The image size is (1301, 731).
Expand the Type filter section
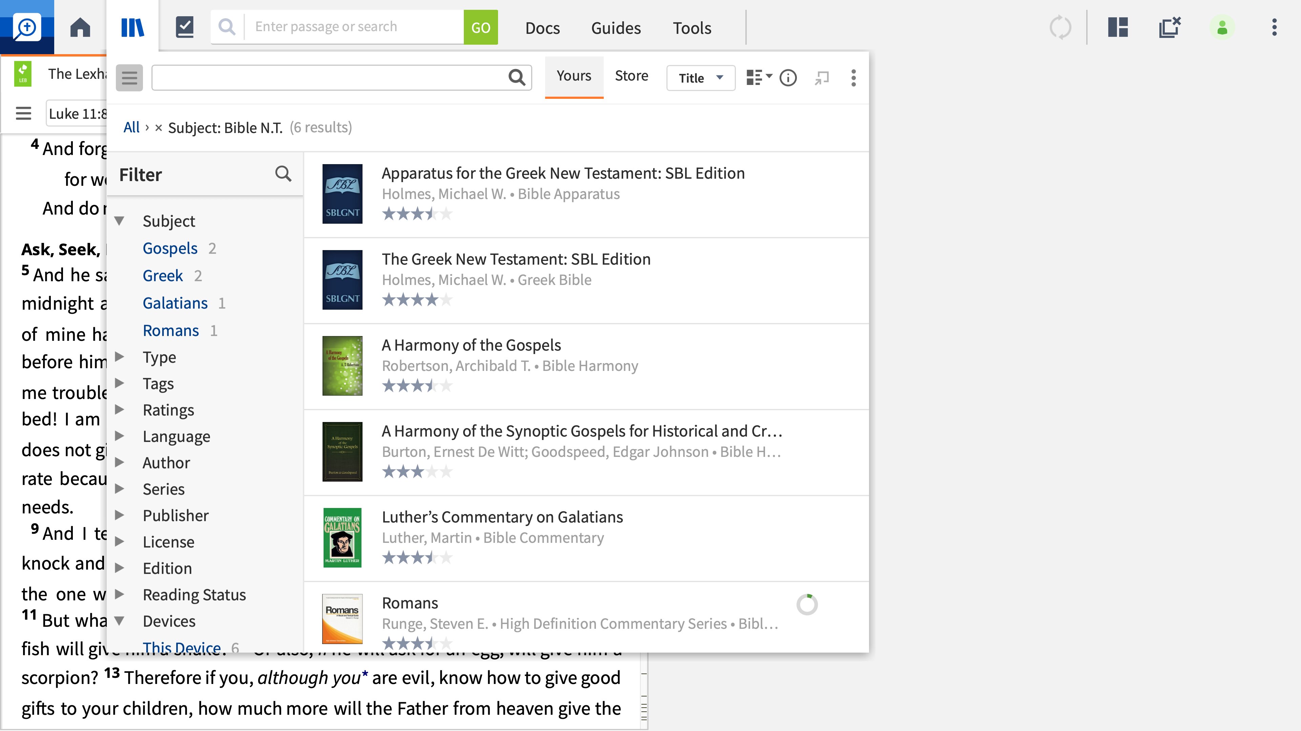point(119,357)
